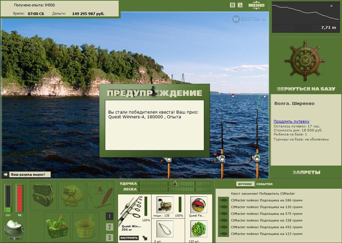Open the ЗАПРЕТЫ restrictions button

tap(306, 173)
